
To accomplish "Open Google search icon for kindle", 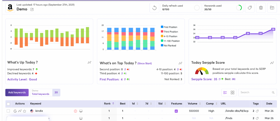I will tap(15, 111).
